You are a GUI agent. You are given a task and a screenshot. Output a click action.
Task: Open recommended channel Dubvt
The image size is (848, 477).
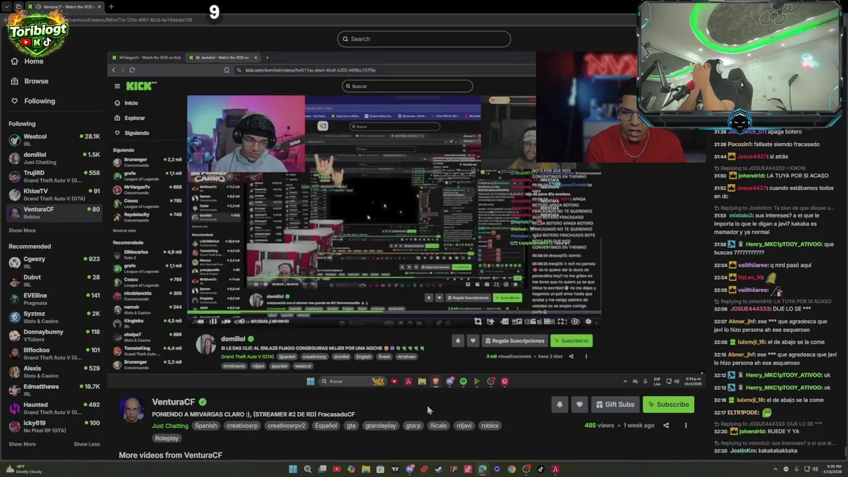tap(54, 281)
